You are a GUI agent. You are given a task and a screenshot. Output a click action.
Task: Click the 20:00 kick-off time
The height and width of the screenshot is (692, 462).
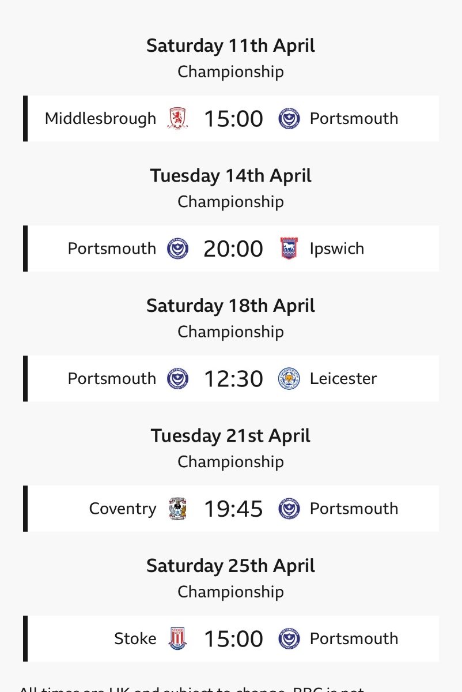point(233,249)
